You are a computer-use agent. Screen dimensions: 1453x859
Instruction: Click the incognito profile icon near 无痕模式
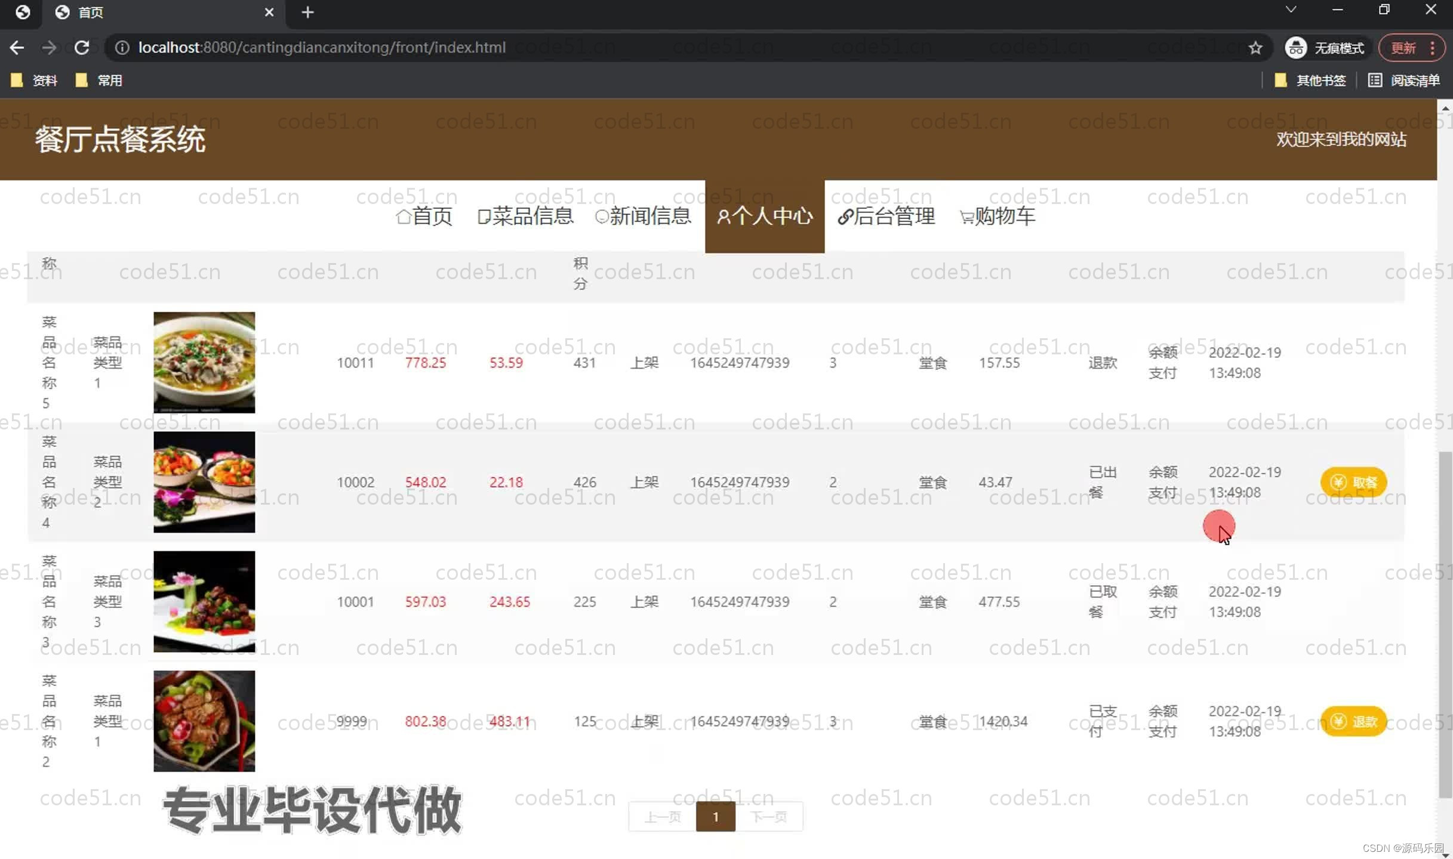pyautogui.click(x=1295, y=47)
